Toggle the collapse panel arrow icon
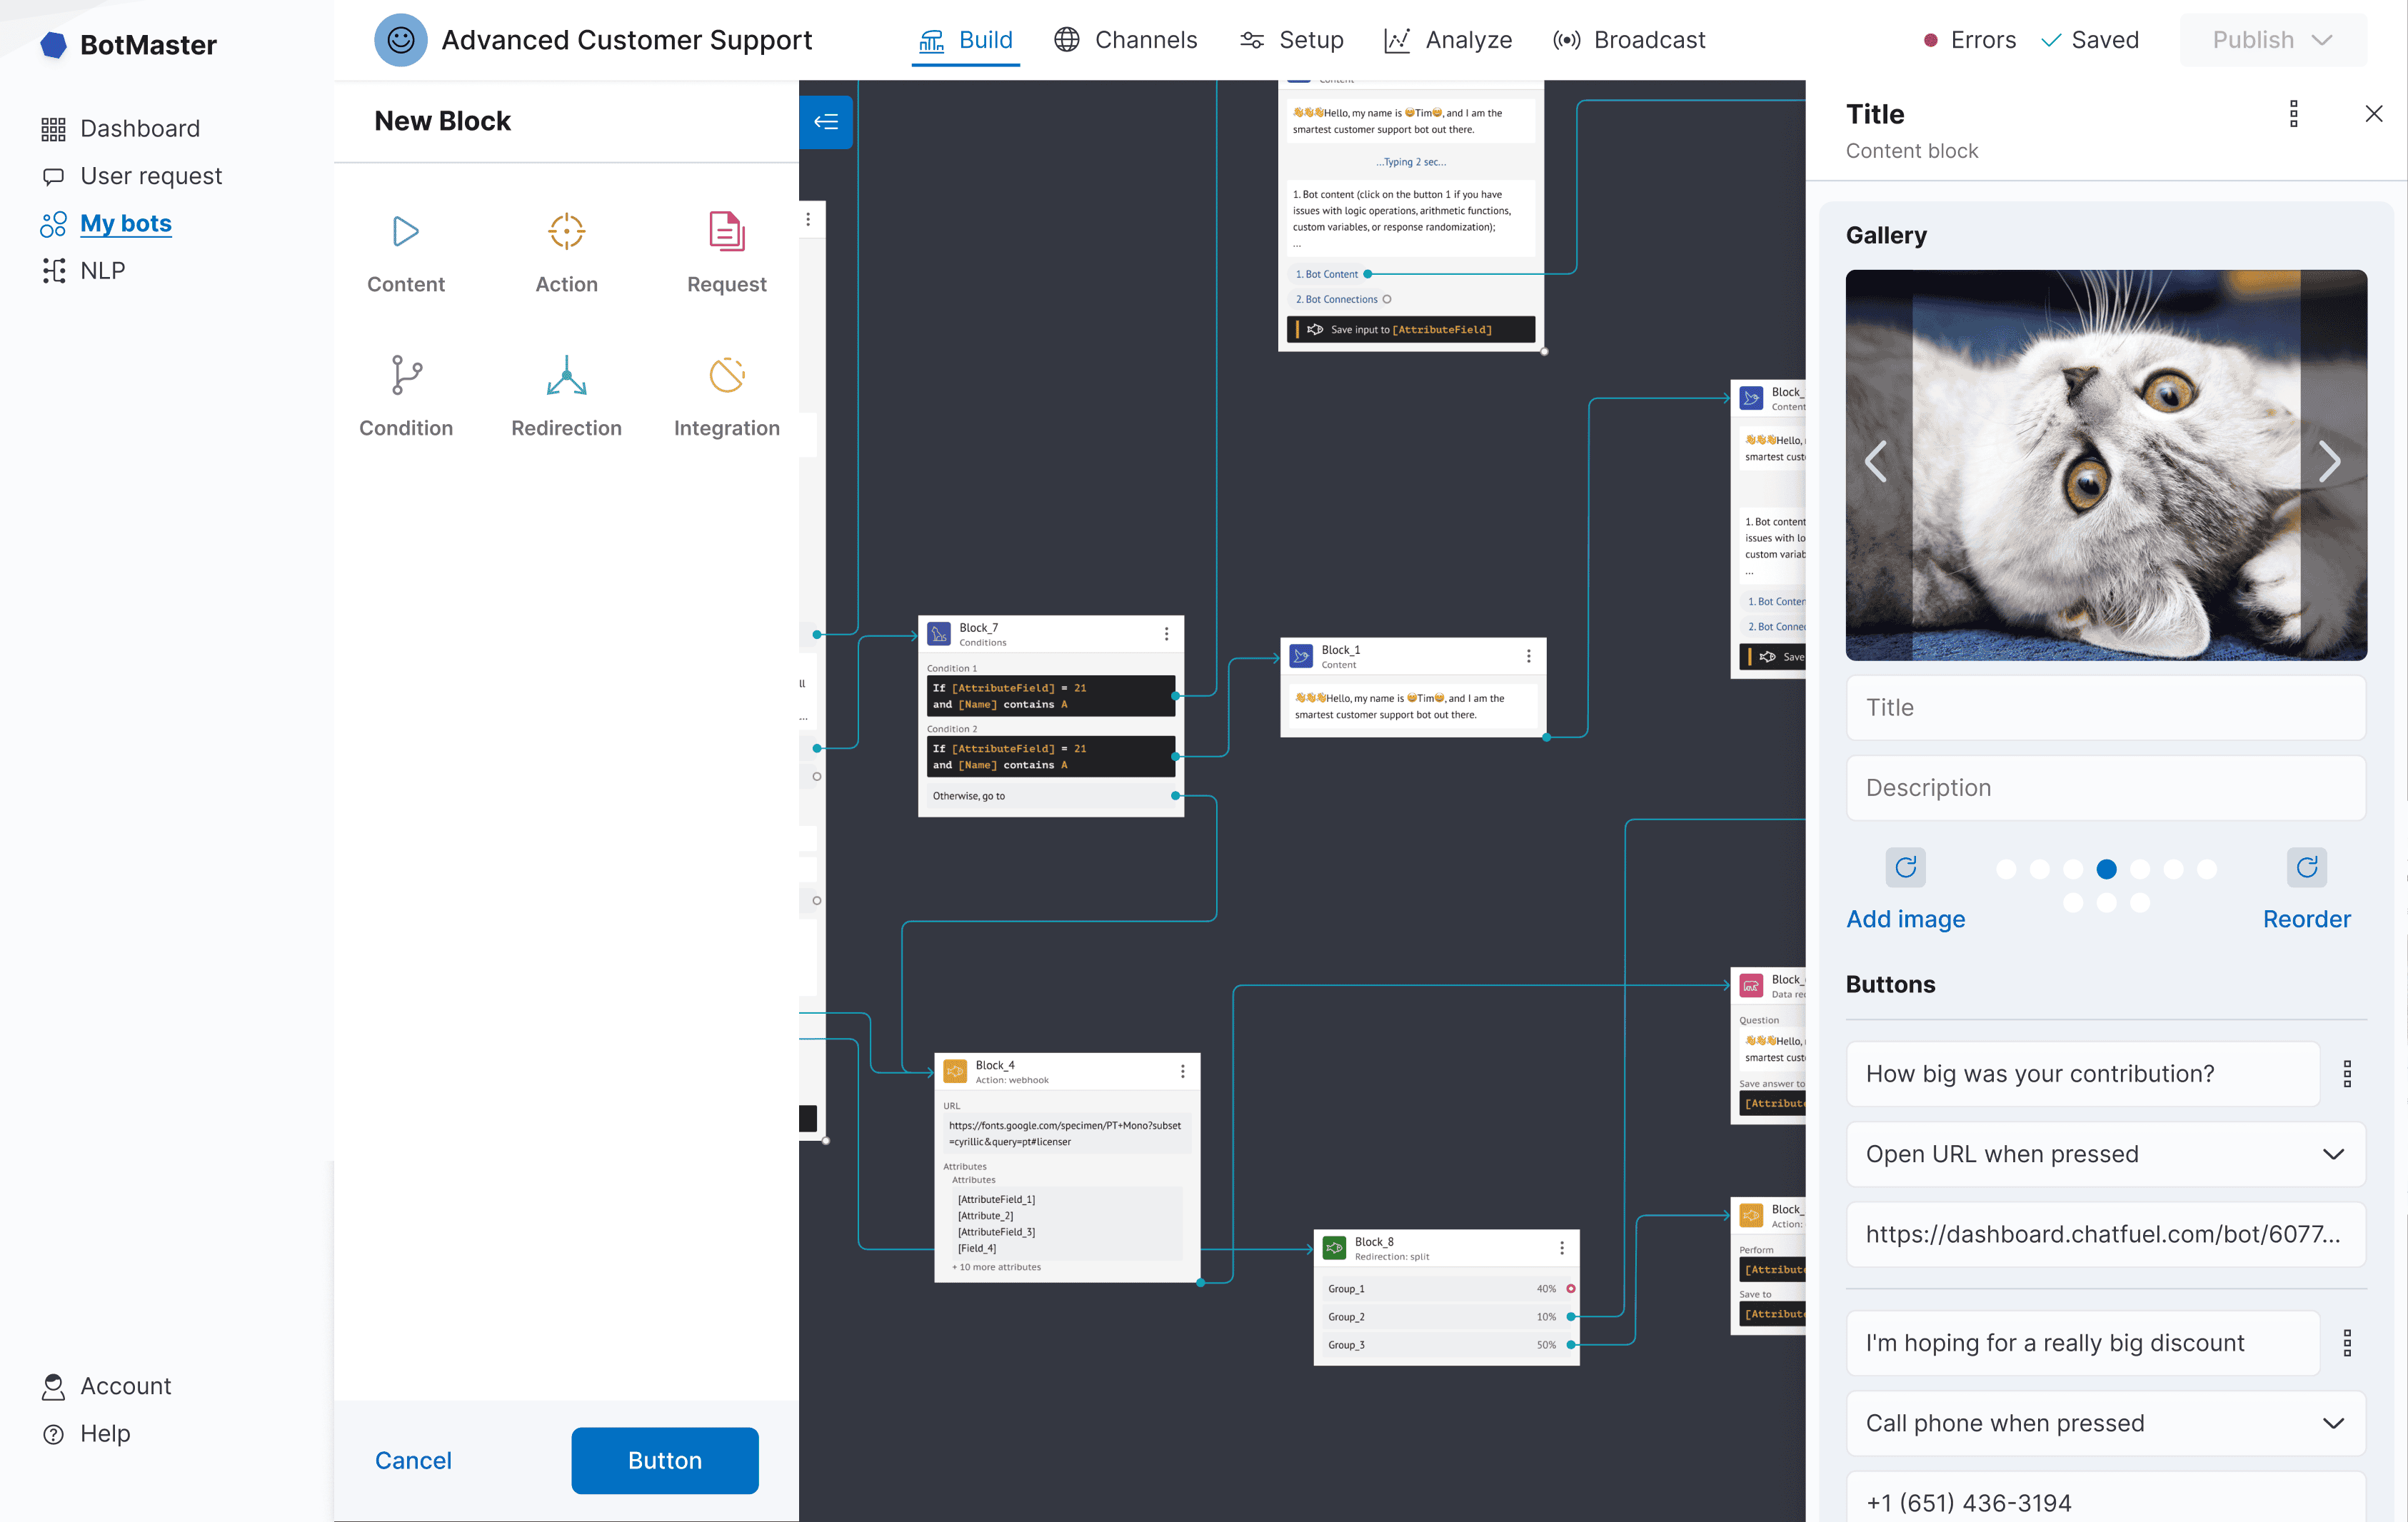2408x1522 pixels. coord(826,121)
